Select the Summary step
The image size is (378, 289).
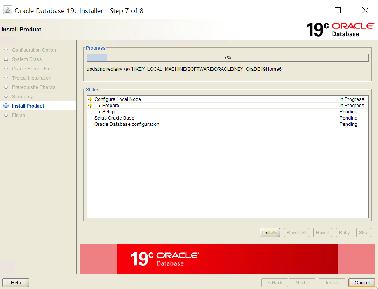22,97
